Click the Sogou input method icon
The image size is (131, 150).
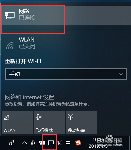coord(78,143)
